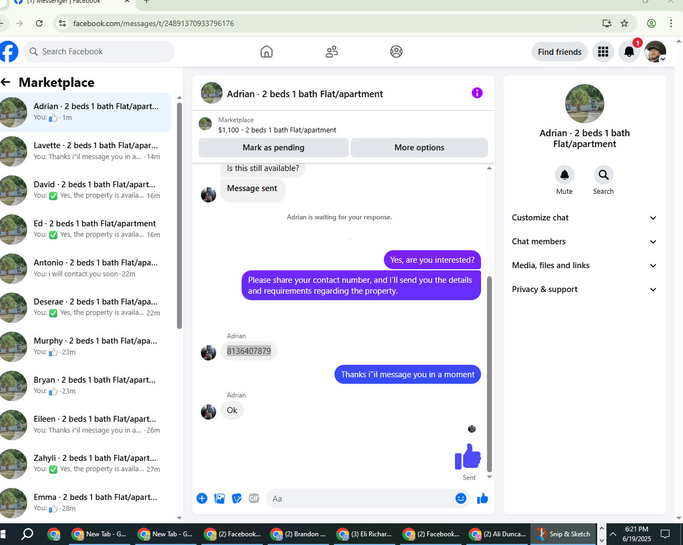
Task: Click the listing thumbnail in right panel
Action: [x=584, y=104]
